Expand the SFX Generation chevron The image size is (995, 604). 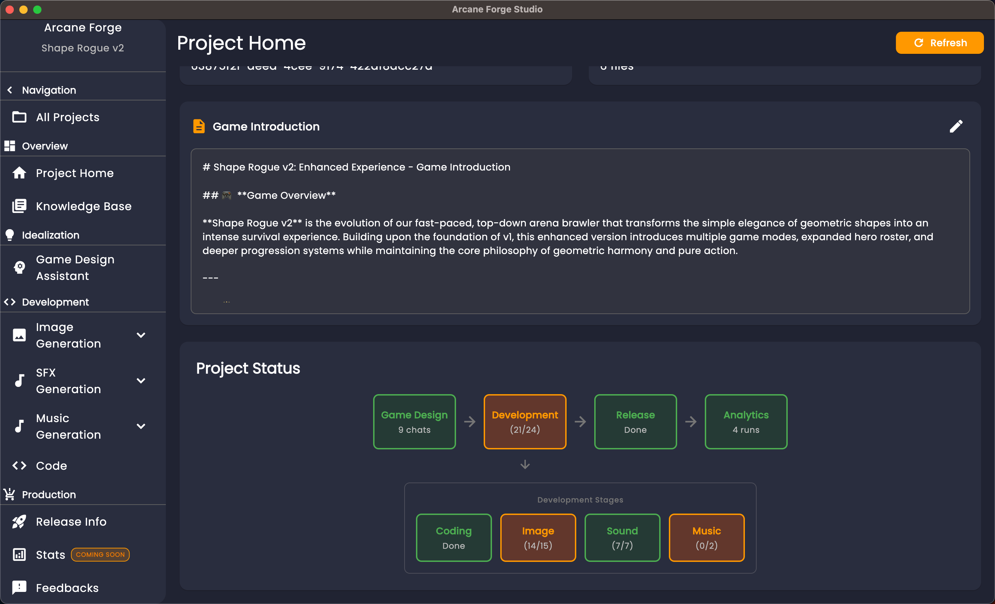141,380
